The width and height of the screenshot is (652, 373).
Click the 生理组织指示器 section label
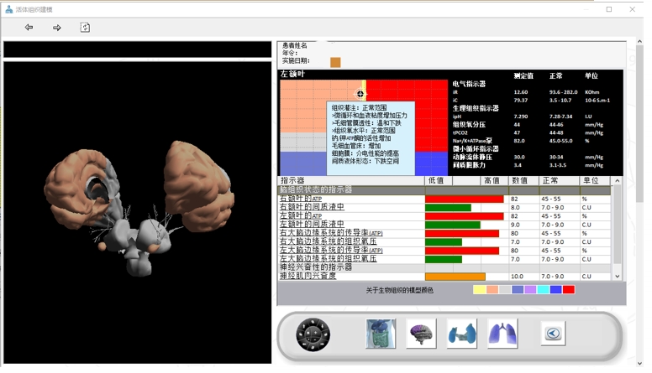(x=476, y=108)
